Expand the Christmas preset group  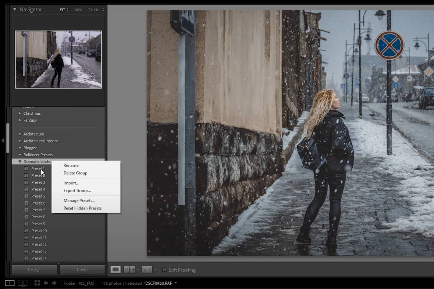[20, 113]
